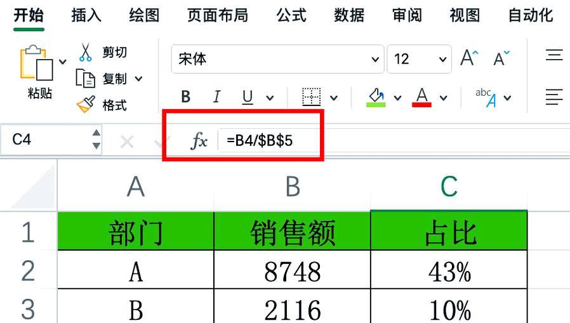
Task: Open the 视图 tab
Action: tap(465, 16)
